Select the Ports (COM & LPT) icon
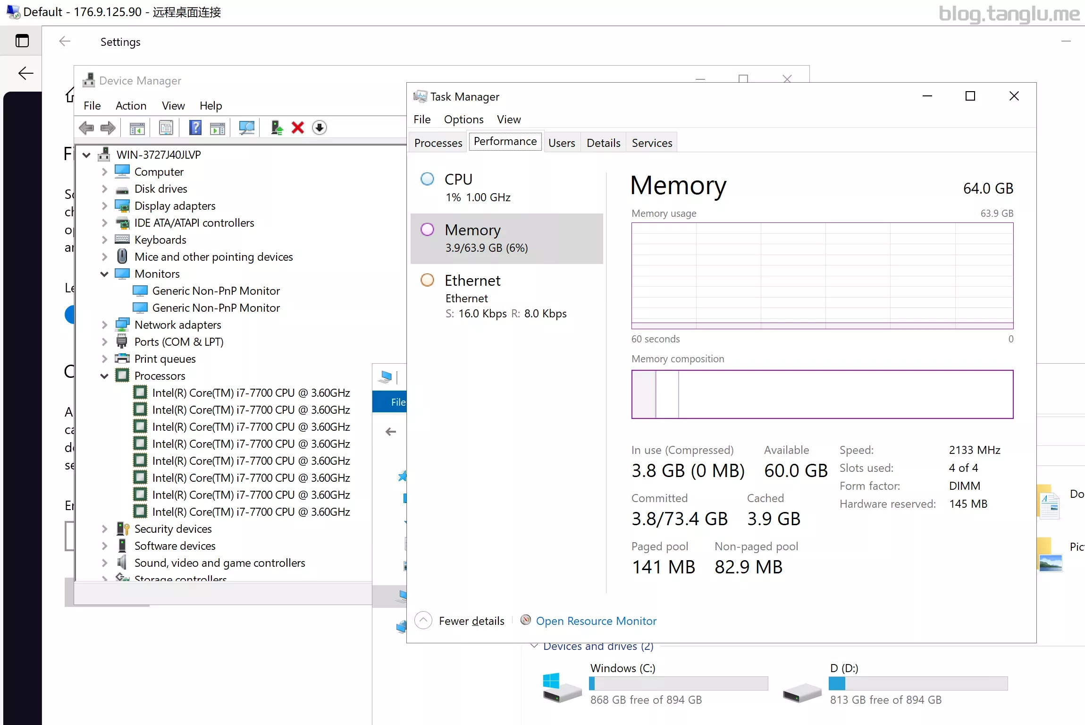1085x725 pixels. tap(122, 341)
